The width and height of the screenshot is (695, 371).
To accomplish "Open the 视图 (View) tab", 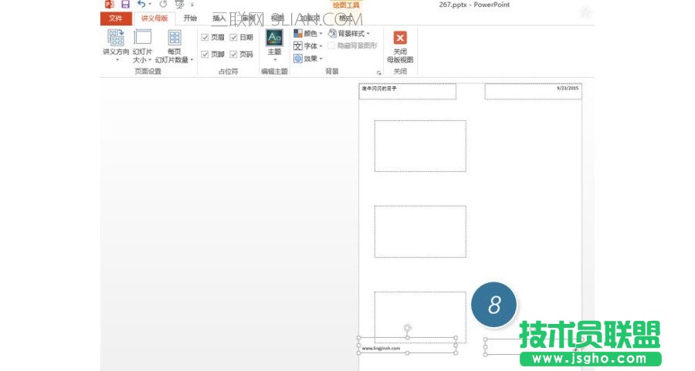I will point(277,19).
